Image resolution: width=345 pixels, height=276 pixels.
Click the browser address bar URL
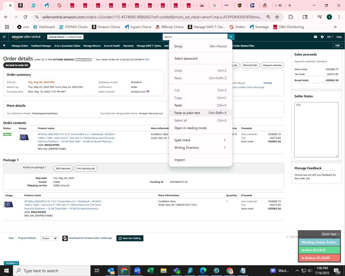point(152,17)
